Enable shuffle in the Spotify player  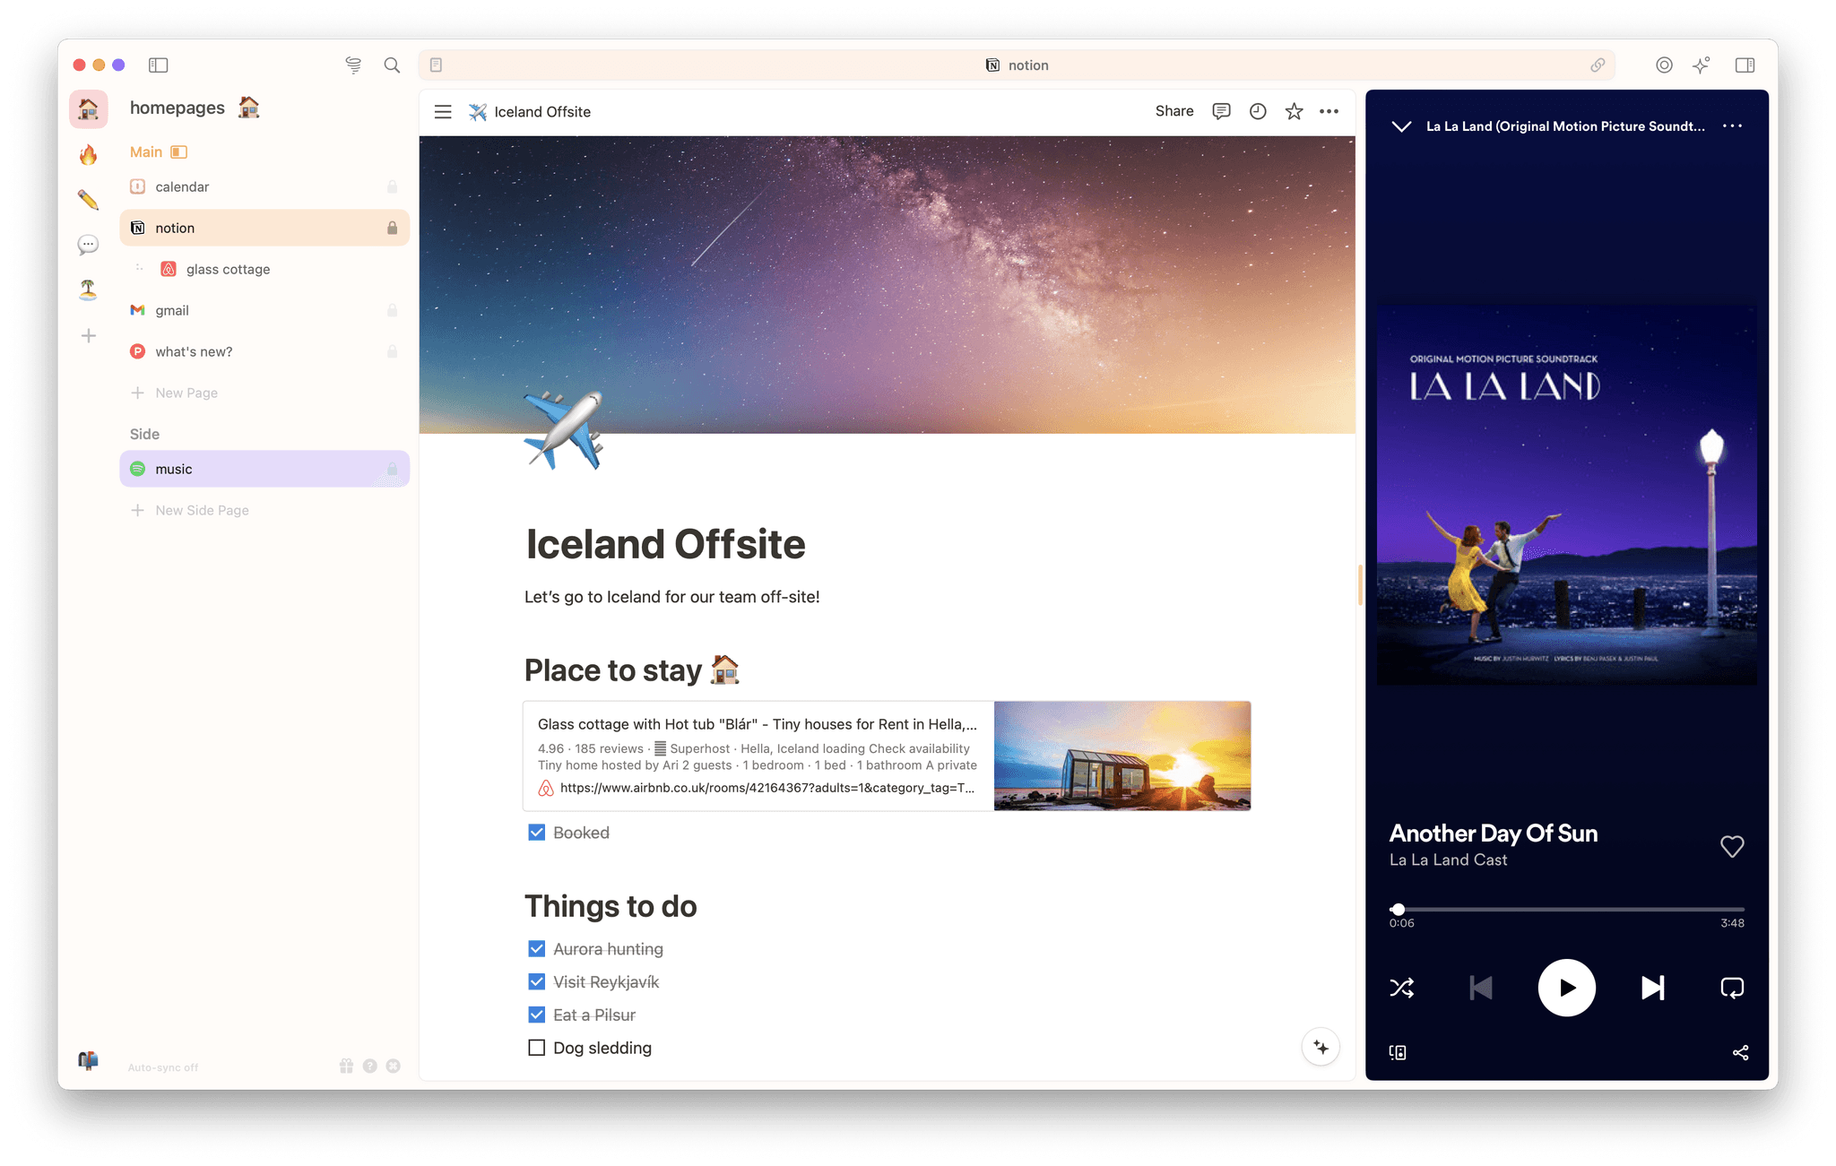(x=1402, y=988)
